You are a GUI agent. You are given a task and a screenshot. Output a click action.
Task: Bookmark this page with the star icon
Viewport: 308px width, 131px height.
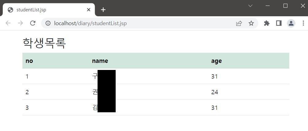(251, 23)
